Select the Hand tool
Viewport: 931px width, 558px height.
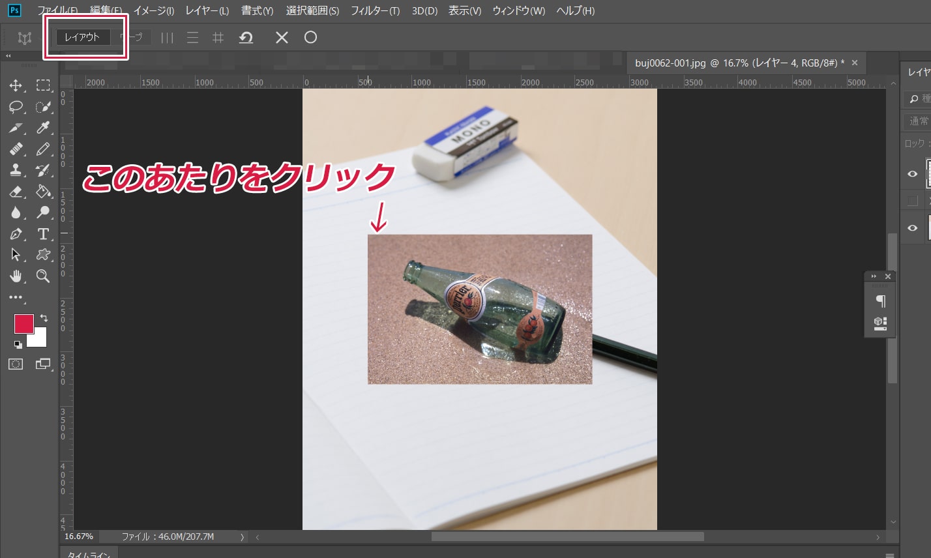[16, 276]
